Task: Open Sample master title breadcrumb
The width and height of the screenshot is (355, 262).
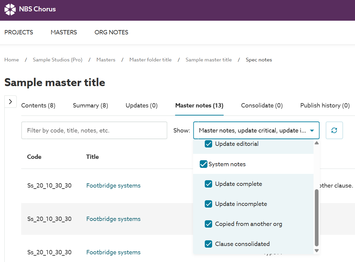Action: click(208, 60)
